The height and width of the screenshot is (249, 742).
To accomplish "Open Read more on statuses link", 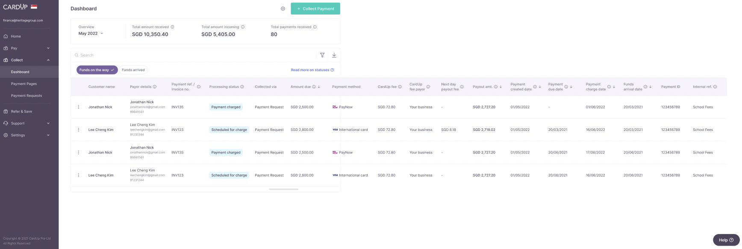I will point(312,70).
